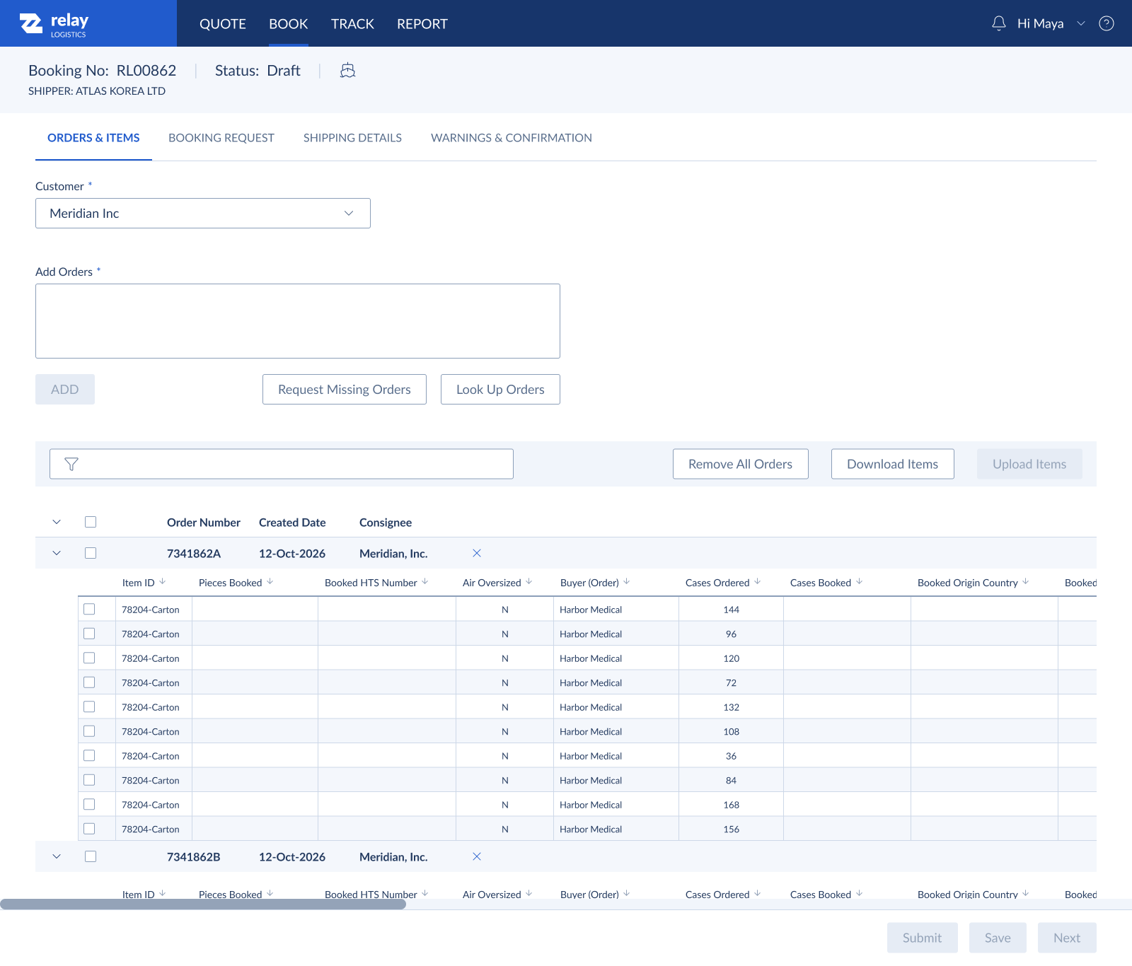Click the Relay Logistics logo
Image resolution: width=1132 pixels, height=966 pixels.
(x=54, y=24)
